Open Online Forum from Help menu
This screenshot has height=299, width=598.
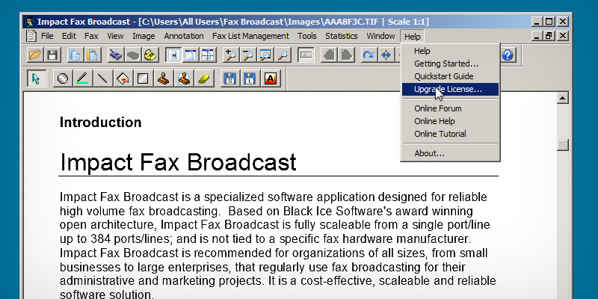pyautogui.click(x=438, y=108)
